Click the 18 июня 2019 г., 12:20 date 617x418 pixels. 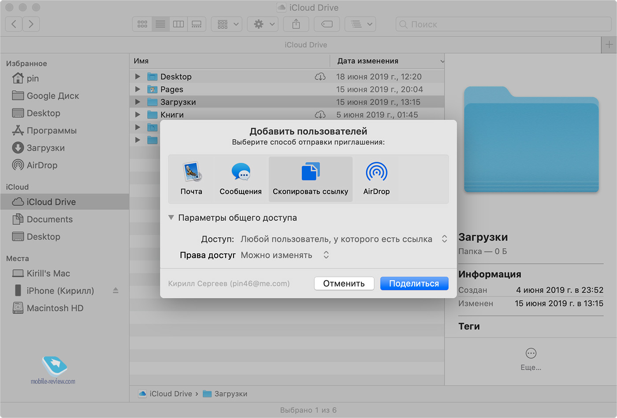(379, 77)
